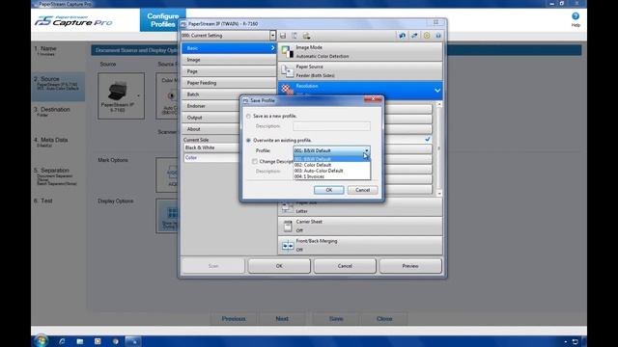This screenshot has height=347, width=618.
Task: Open Windows Start orb
Action: point(41,340)
